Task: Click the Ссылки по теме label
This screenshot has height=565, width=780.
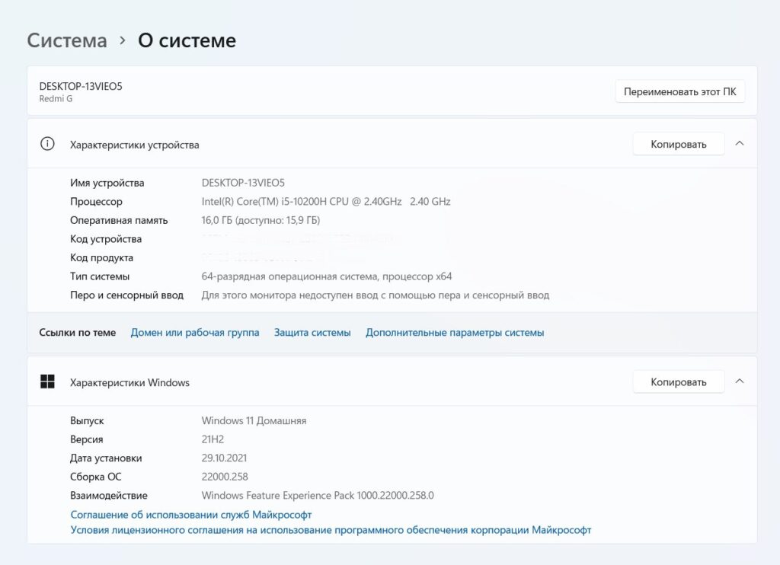Action: 78,332
